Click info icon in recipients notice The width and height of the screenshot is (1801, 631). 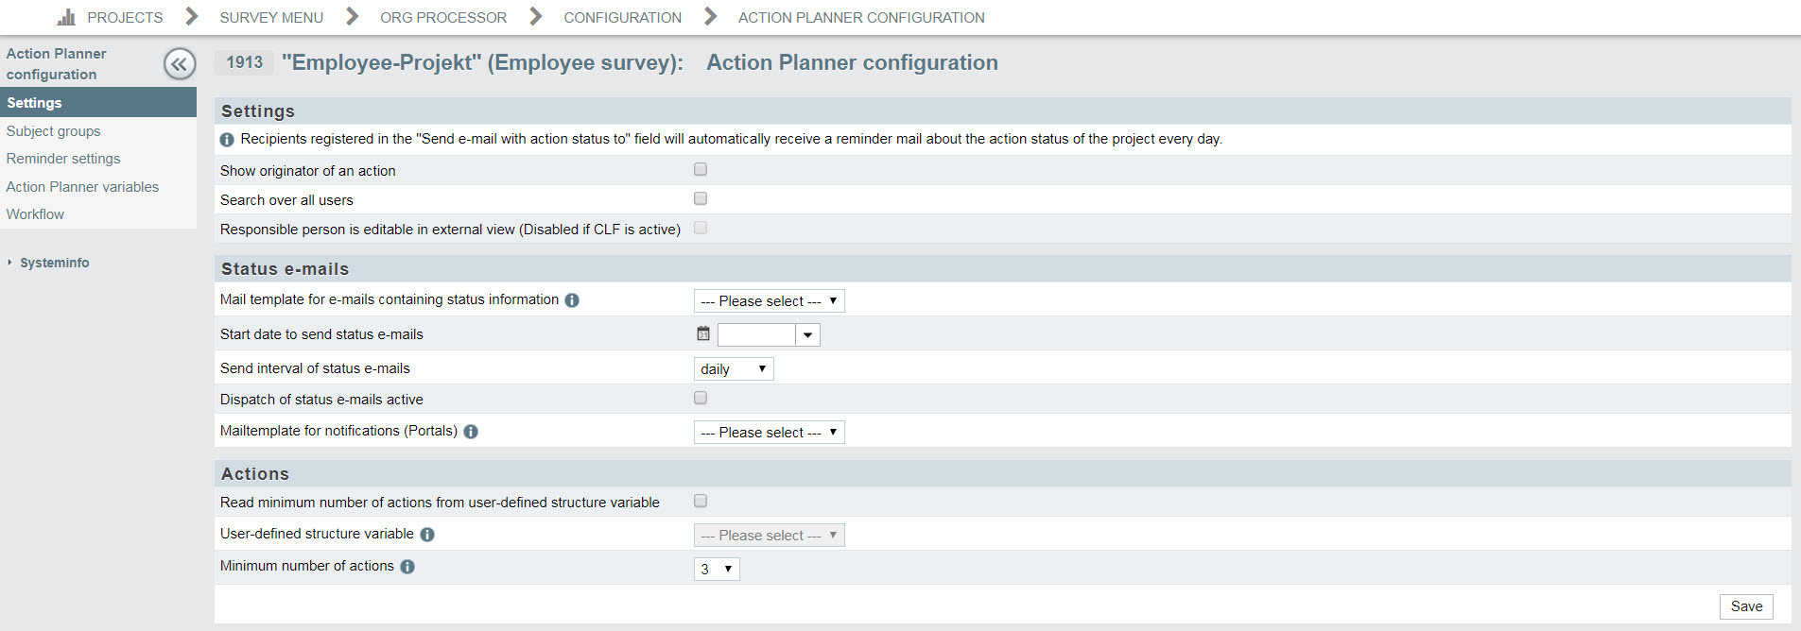[227, 140]
